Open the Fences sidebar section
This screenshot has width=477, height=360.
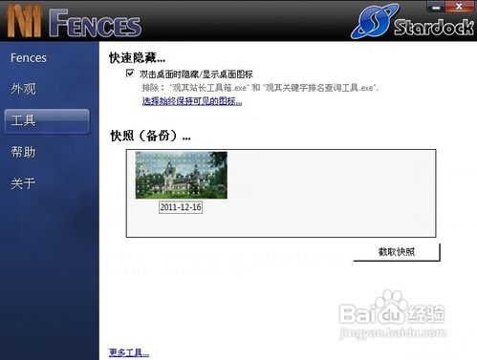[x=29, y=58]
